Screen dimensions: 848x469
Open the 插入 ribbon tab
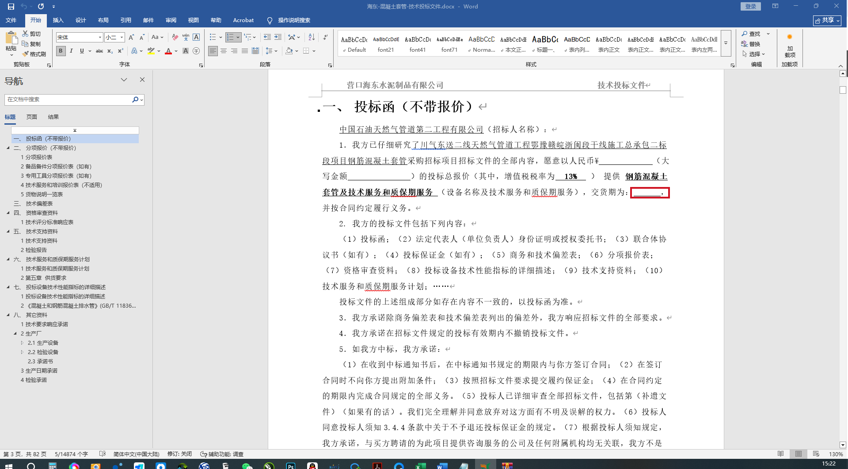point(58,20)
